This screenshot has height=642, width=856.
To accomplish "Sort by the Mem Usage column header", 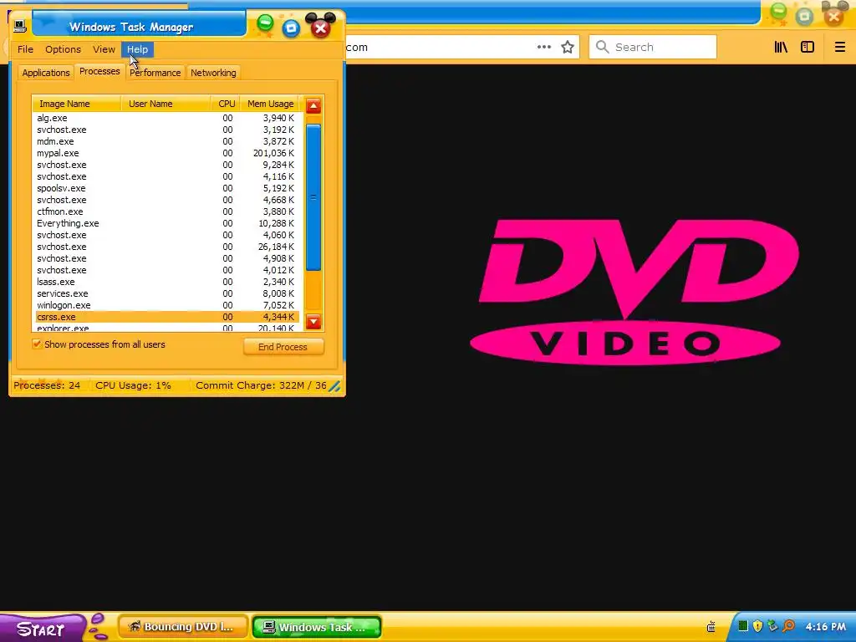I will 270,104.
